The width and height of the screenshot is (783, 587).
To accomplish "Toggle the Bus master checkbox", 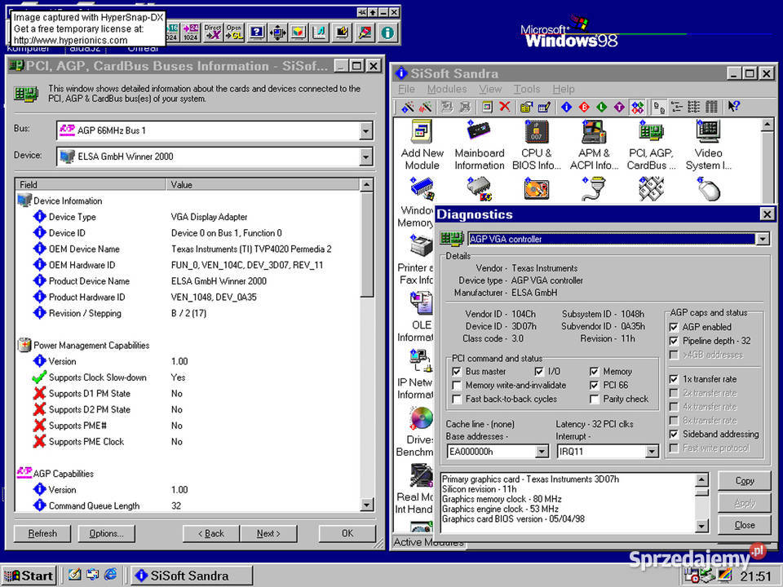I will 456,372.
